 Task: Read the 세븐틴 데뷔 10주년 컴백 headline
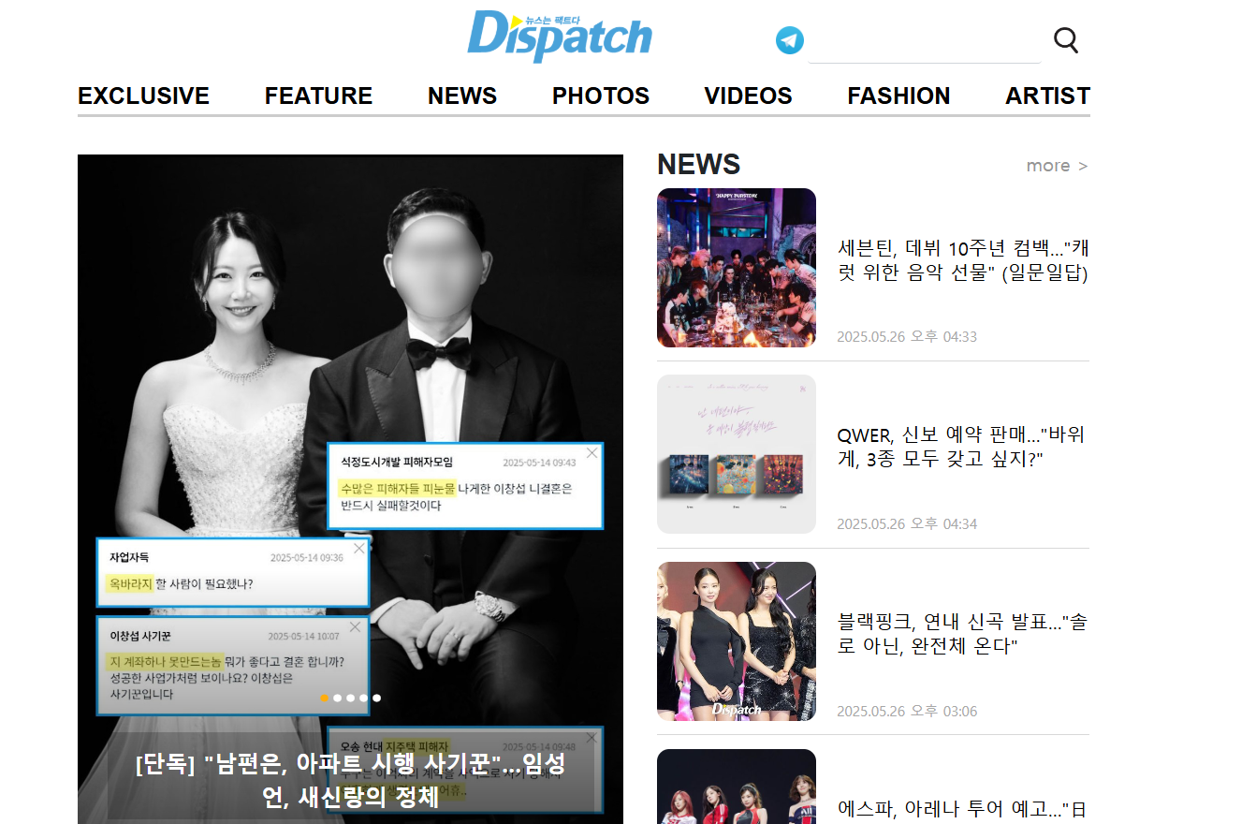pyautogui.click(x=963, y=261)
